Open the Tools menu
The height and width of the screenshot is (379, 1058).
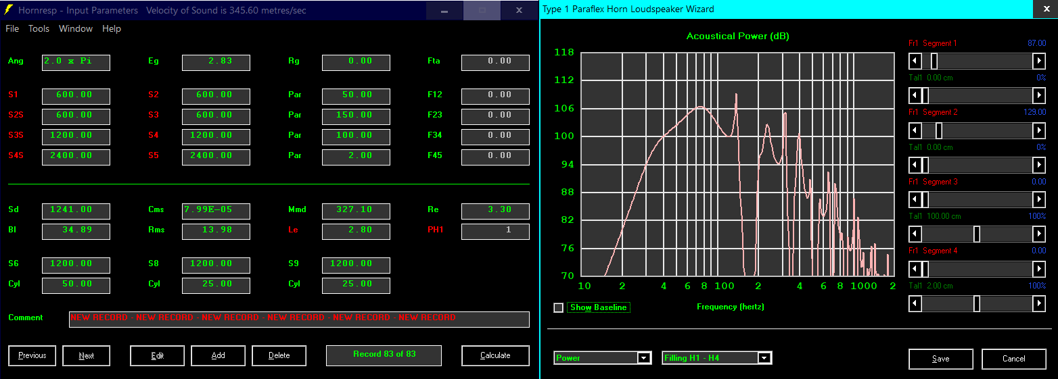point(39,28)
